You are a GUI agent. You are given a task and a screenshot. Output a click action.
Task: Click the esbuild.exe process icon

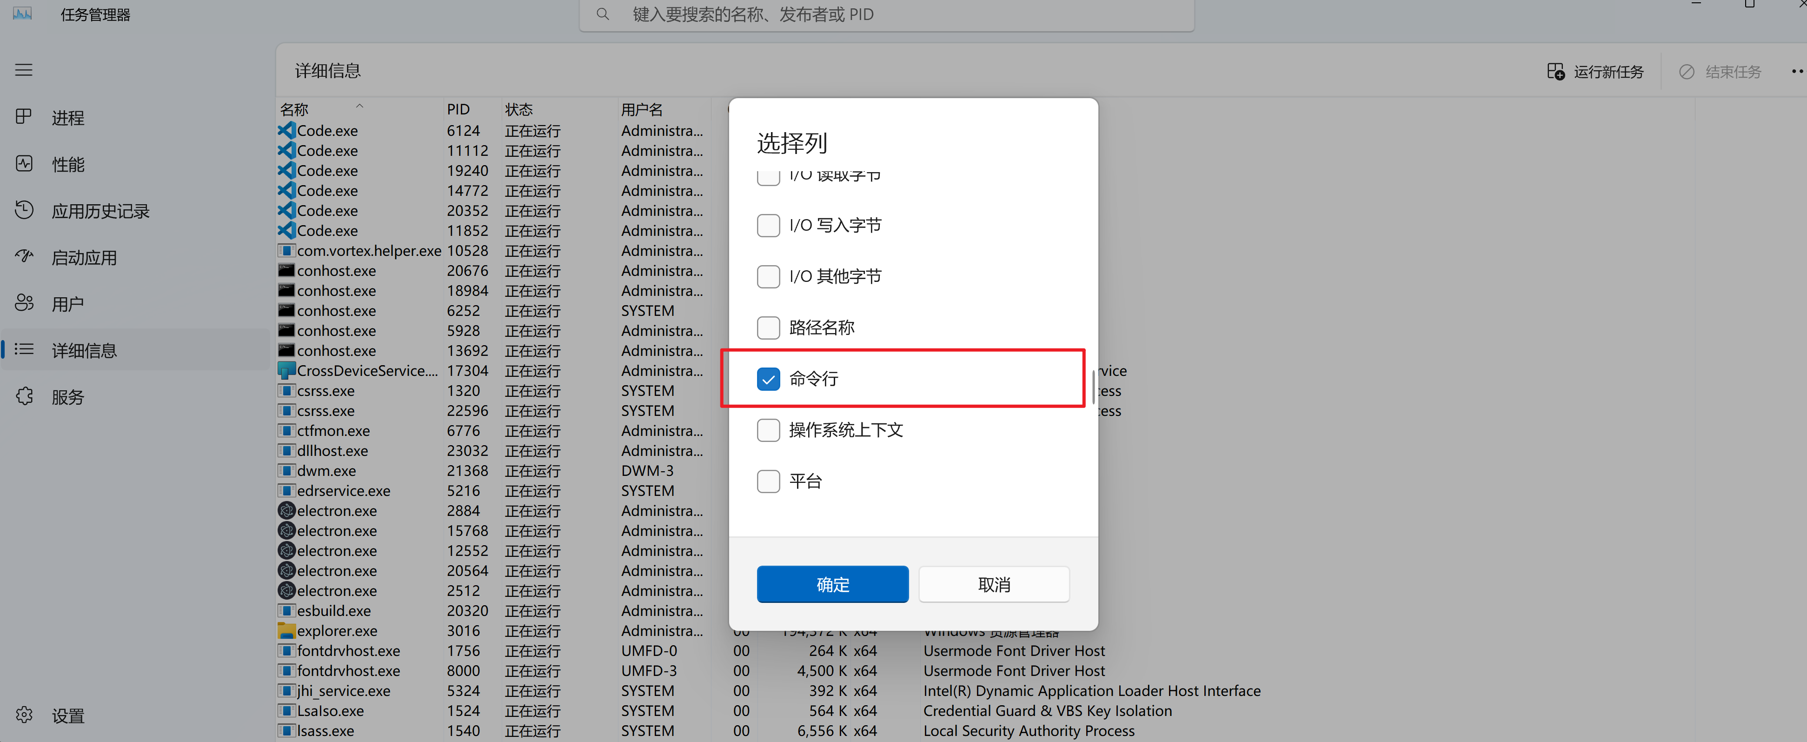tap(286, 610)
